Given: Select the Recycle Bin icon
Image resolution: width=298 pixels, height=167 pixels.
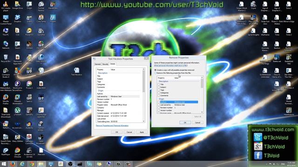Looking at the screenshot, I should click(6, 58).
